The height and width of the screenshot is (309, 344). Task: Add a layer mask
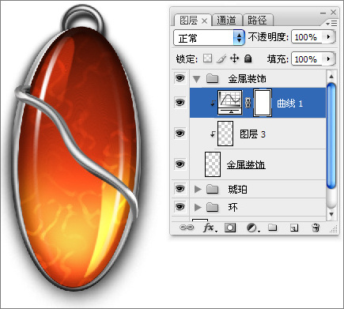(x=230, y=228)
